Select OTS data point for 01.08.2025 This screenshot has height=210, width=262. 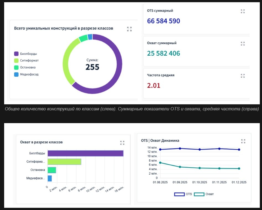[x=160, y=149]
